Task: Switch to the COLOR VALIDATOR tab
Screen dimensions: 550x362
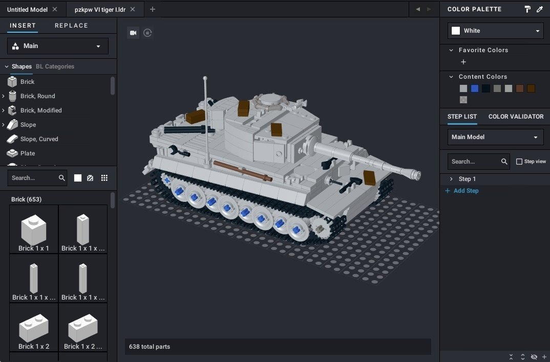Action: [516, 117]
